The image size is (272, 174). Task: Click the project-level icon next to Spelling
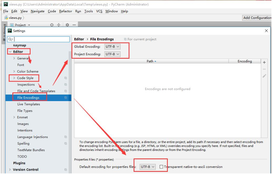66,143
